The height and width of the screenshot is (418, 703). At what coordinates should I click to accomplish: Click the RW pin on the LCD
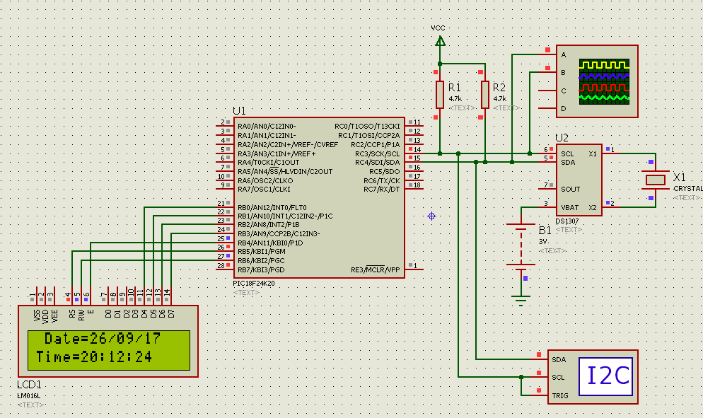click(81, 315)
